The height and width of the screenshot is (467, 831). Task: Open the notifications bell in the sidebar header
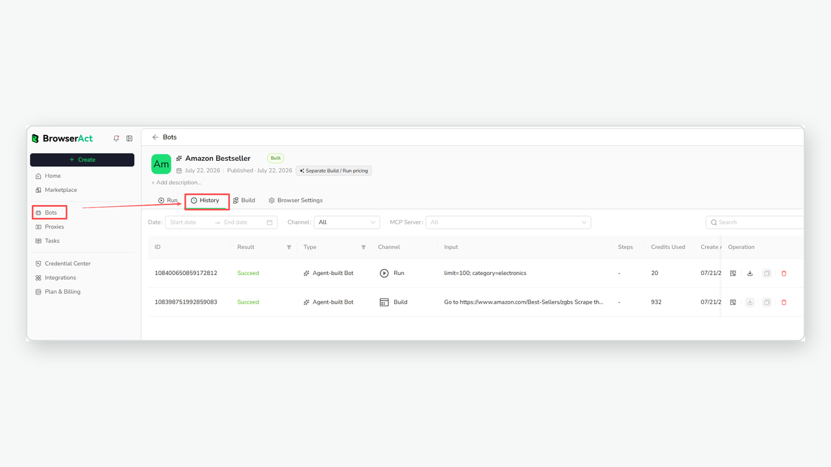point(116,138)
